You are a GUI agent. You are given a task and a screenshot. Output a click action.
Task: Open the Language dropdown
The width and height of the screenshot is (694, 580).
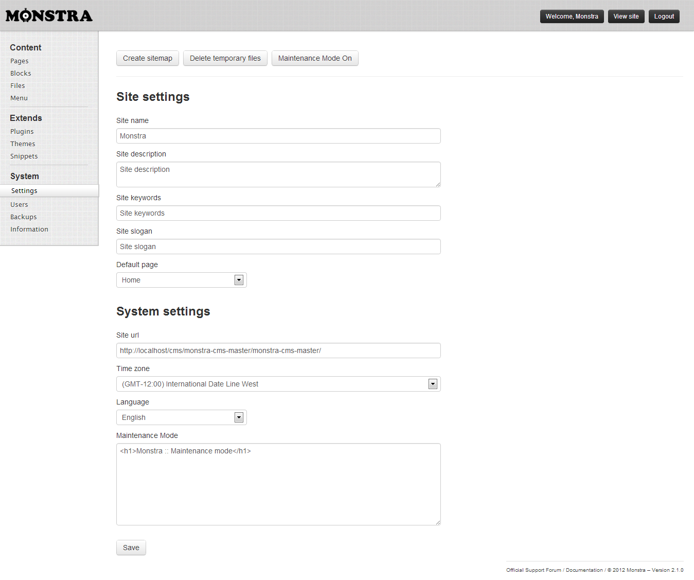(x=182, y=417)
